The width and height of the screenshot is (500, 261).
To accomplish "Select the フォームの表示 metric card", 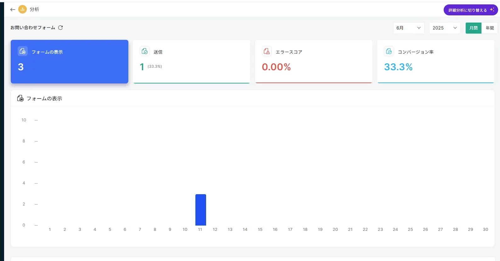I will 70,61.
